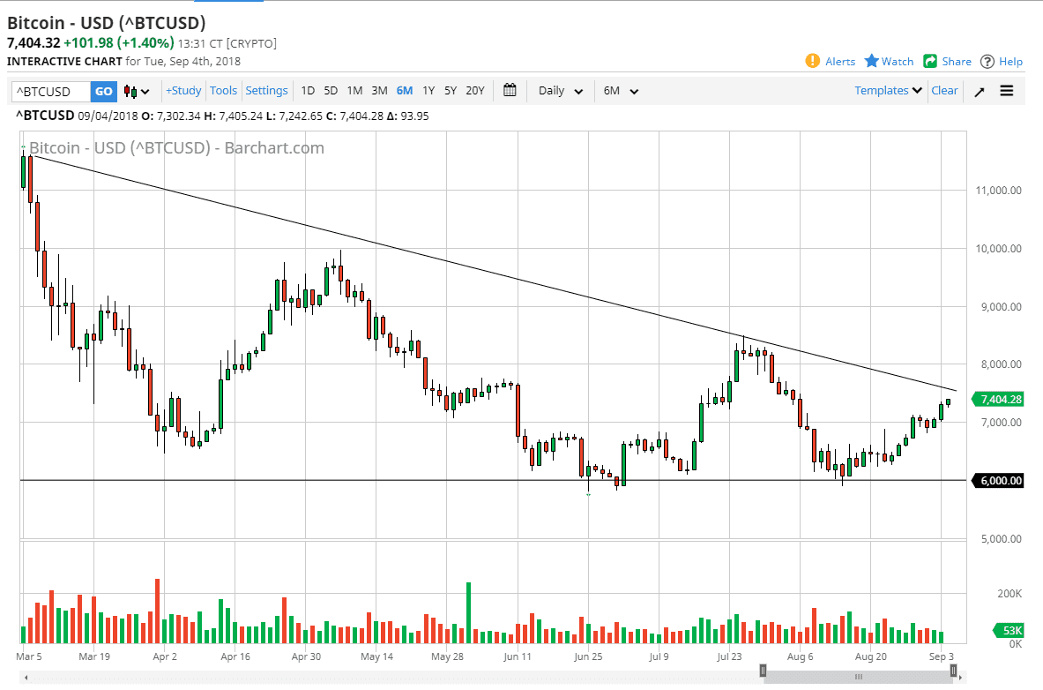
Task: Toggle the 5D timeframe
Action: click(331, 90)
